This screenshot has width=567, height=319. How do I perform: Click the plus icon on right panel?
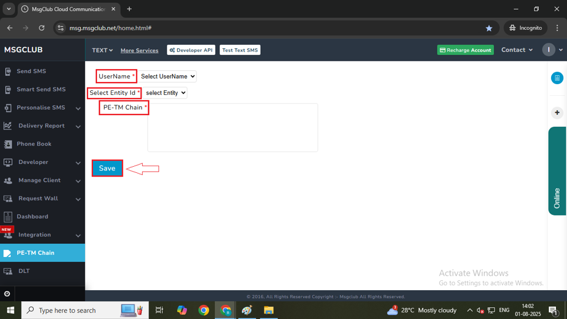tap(557, 112)
